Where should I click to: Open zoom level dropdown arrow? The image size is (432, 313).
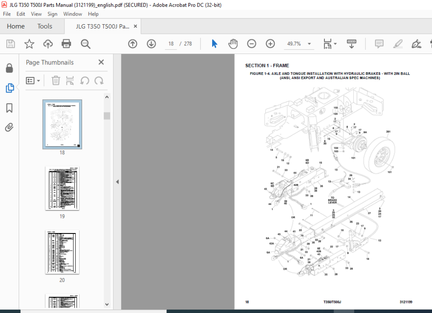pyautogui.click(x=309, y=44)
